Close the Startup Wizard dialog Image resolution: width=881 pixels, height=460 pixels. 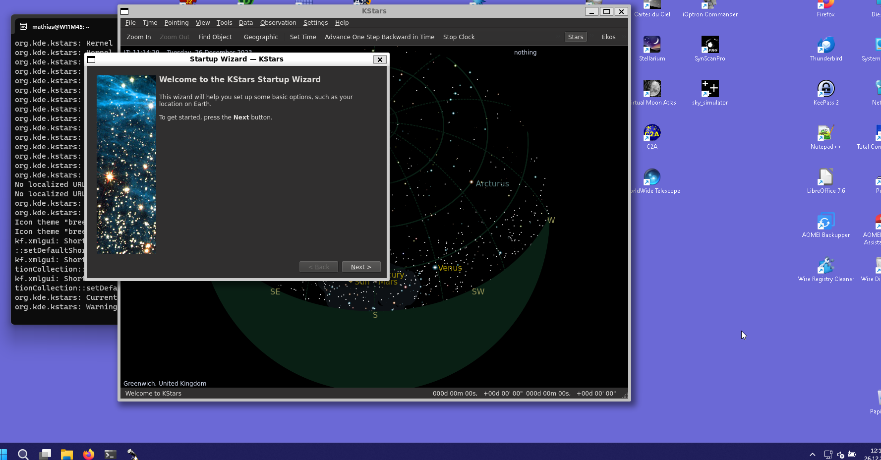[380, 59]
